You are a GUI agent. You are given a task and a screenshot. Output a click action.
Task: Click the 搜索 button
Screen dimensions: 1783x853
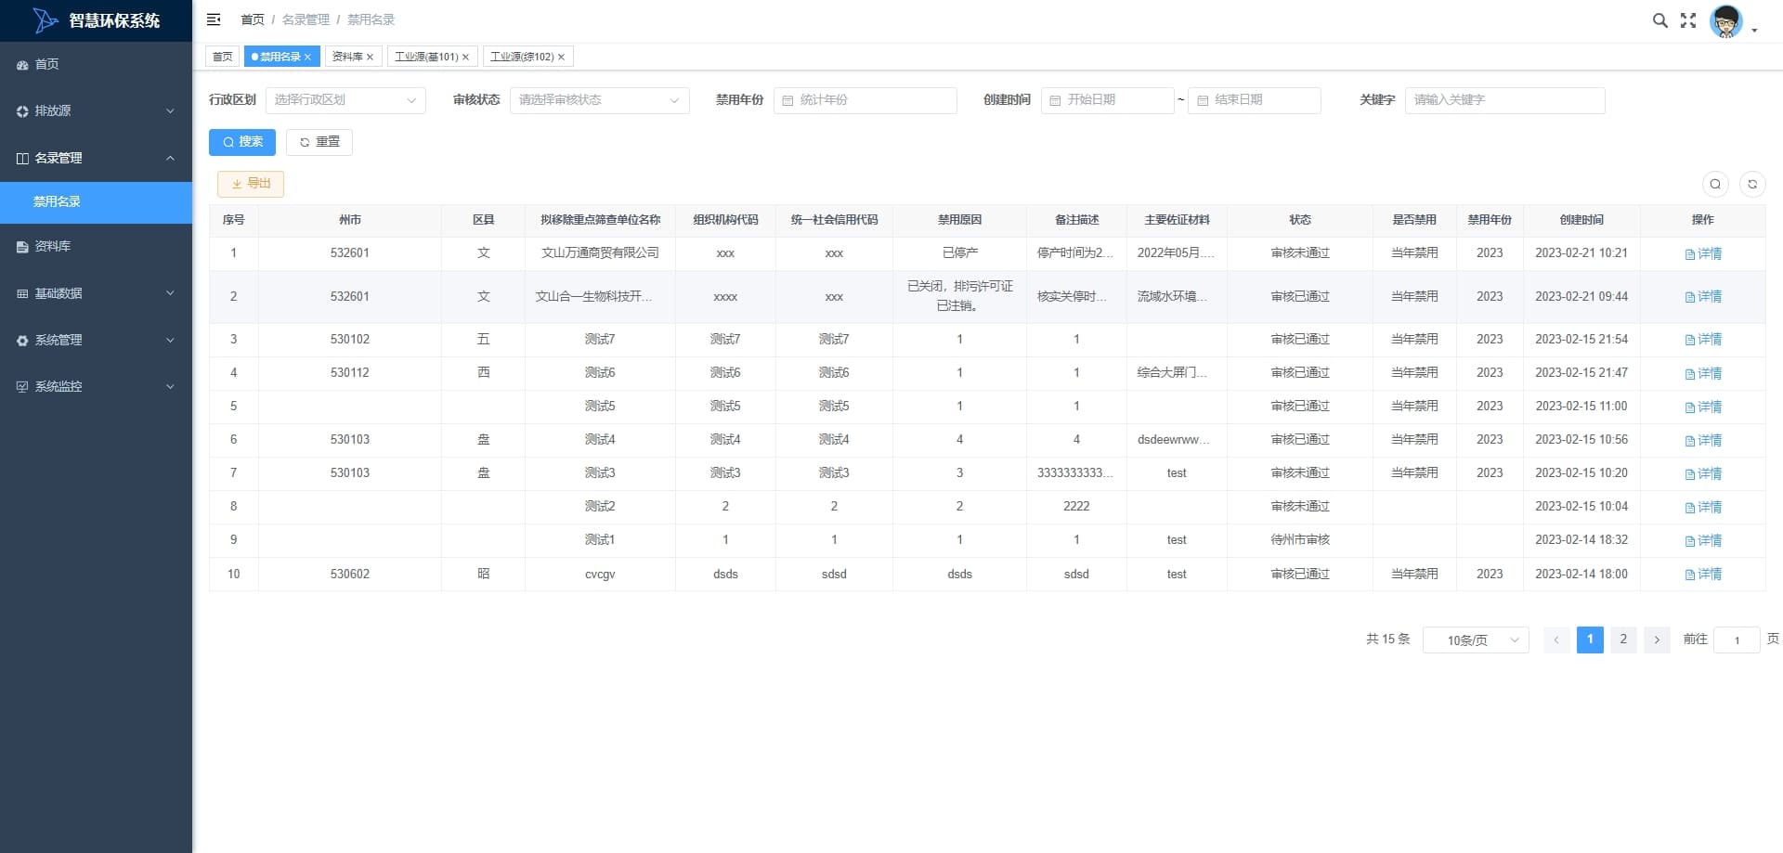242,142
